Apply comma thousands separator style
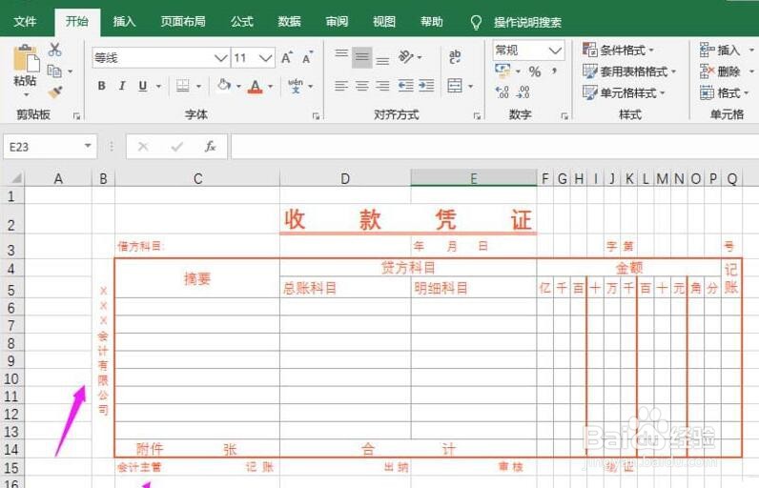This screenshot has height=488, width=759. 554,71
